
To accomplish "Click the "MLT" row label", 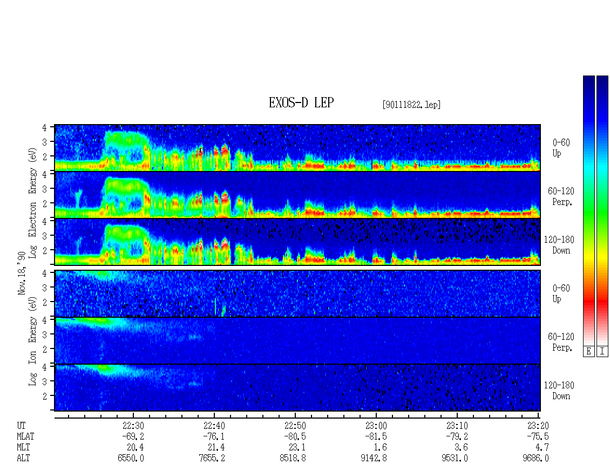I will coord(23,448).
